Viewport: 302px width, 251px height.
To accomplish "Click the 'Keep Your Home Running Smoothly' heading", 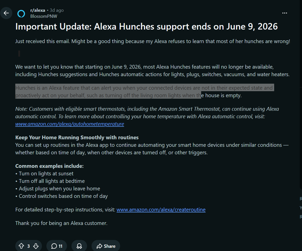I will [x=77, y=138].
